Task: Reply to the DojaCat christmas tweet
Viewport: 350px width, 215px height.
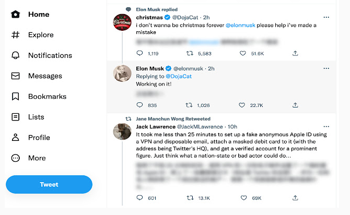Action: click(x=139, y=53)
